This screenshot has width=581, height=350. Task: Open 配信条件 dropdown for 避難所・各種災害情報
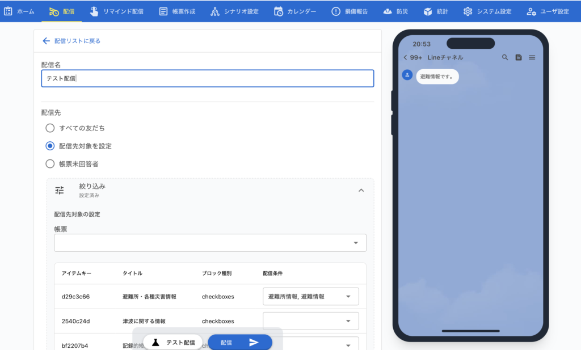click(x=310, y=296)
